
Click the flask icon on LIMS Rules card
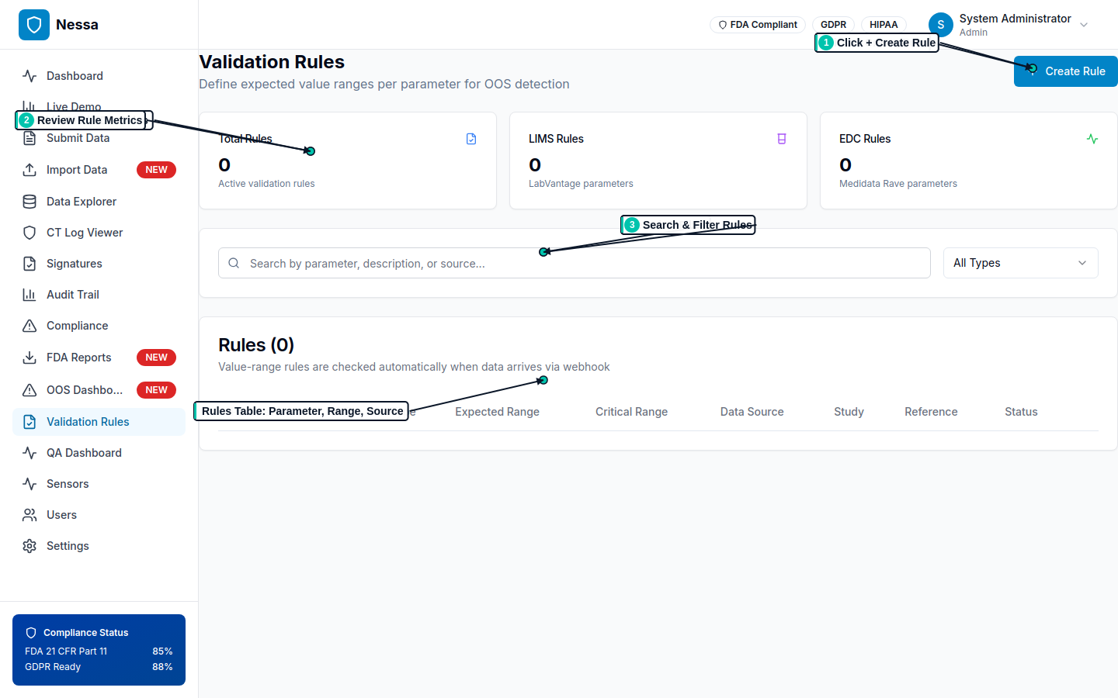tap(781, 139)
